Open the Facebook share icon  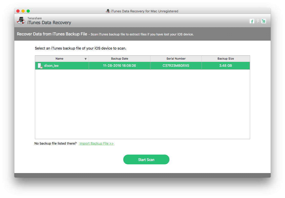coord(252,21)
